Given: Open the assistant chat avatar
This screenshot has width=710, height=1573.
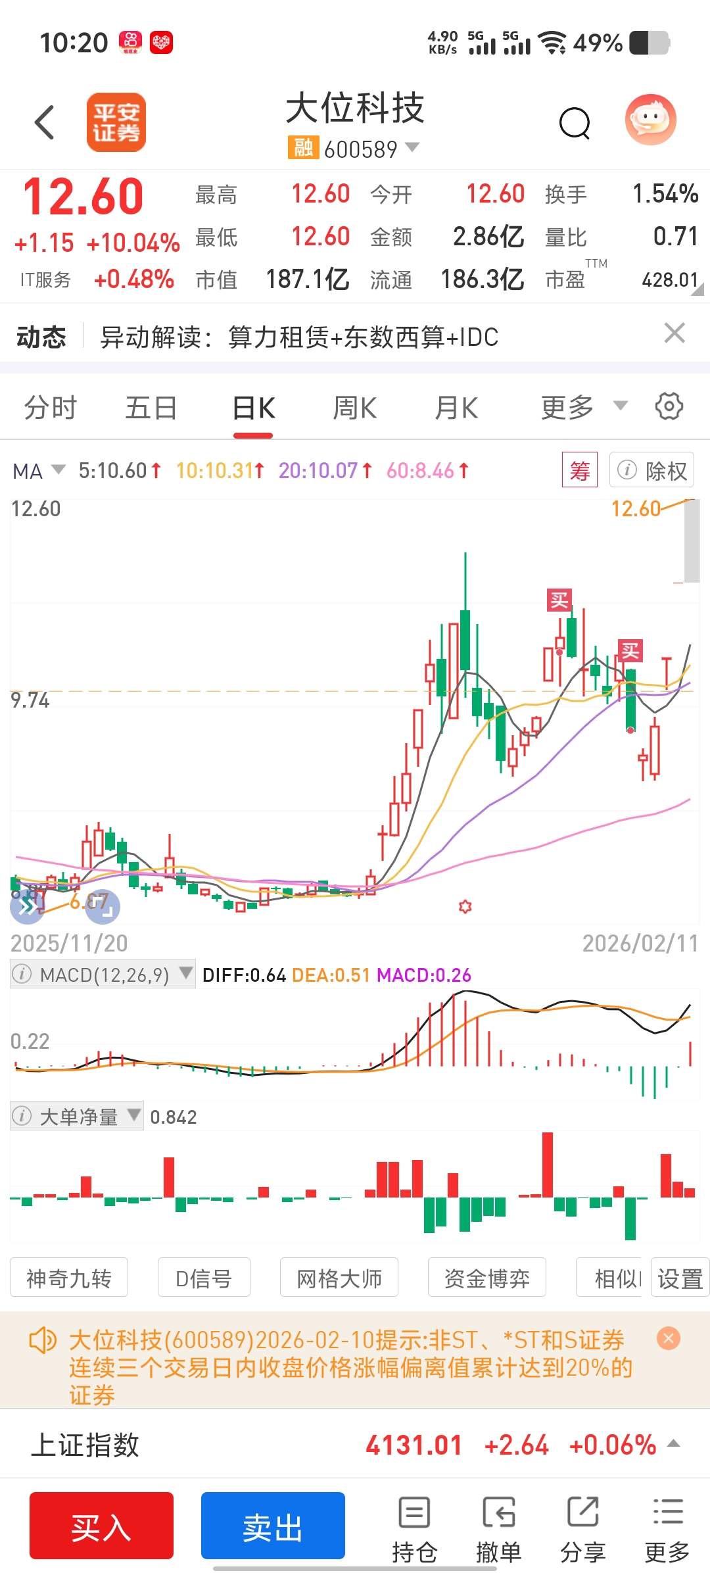Looking at the screenshot, I should pyautogui.click(x=650, y=120).
